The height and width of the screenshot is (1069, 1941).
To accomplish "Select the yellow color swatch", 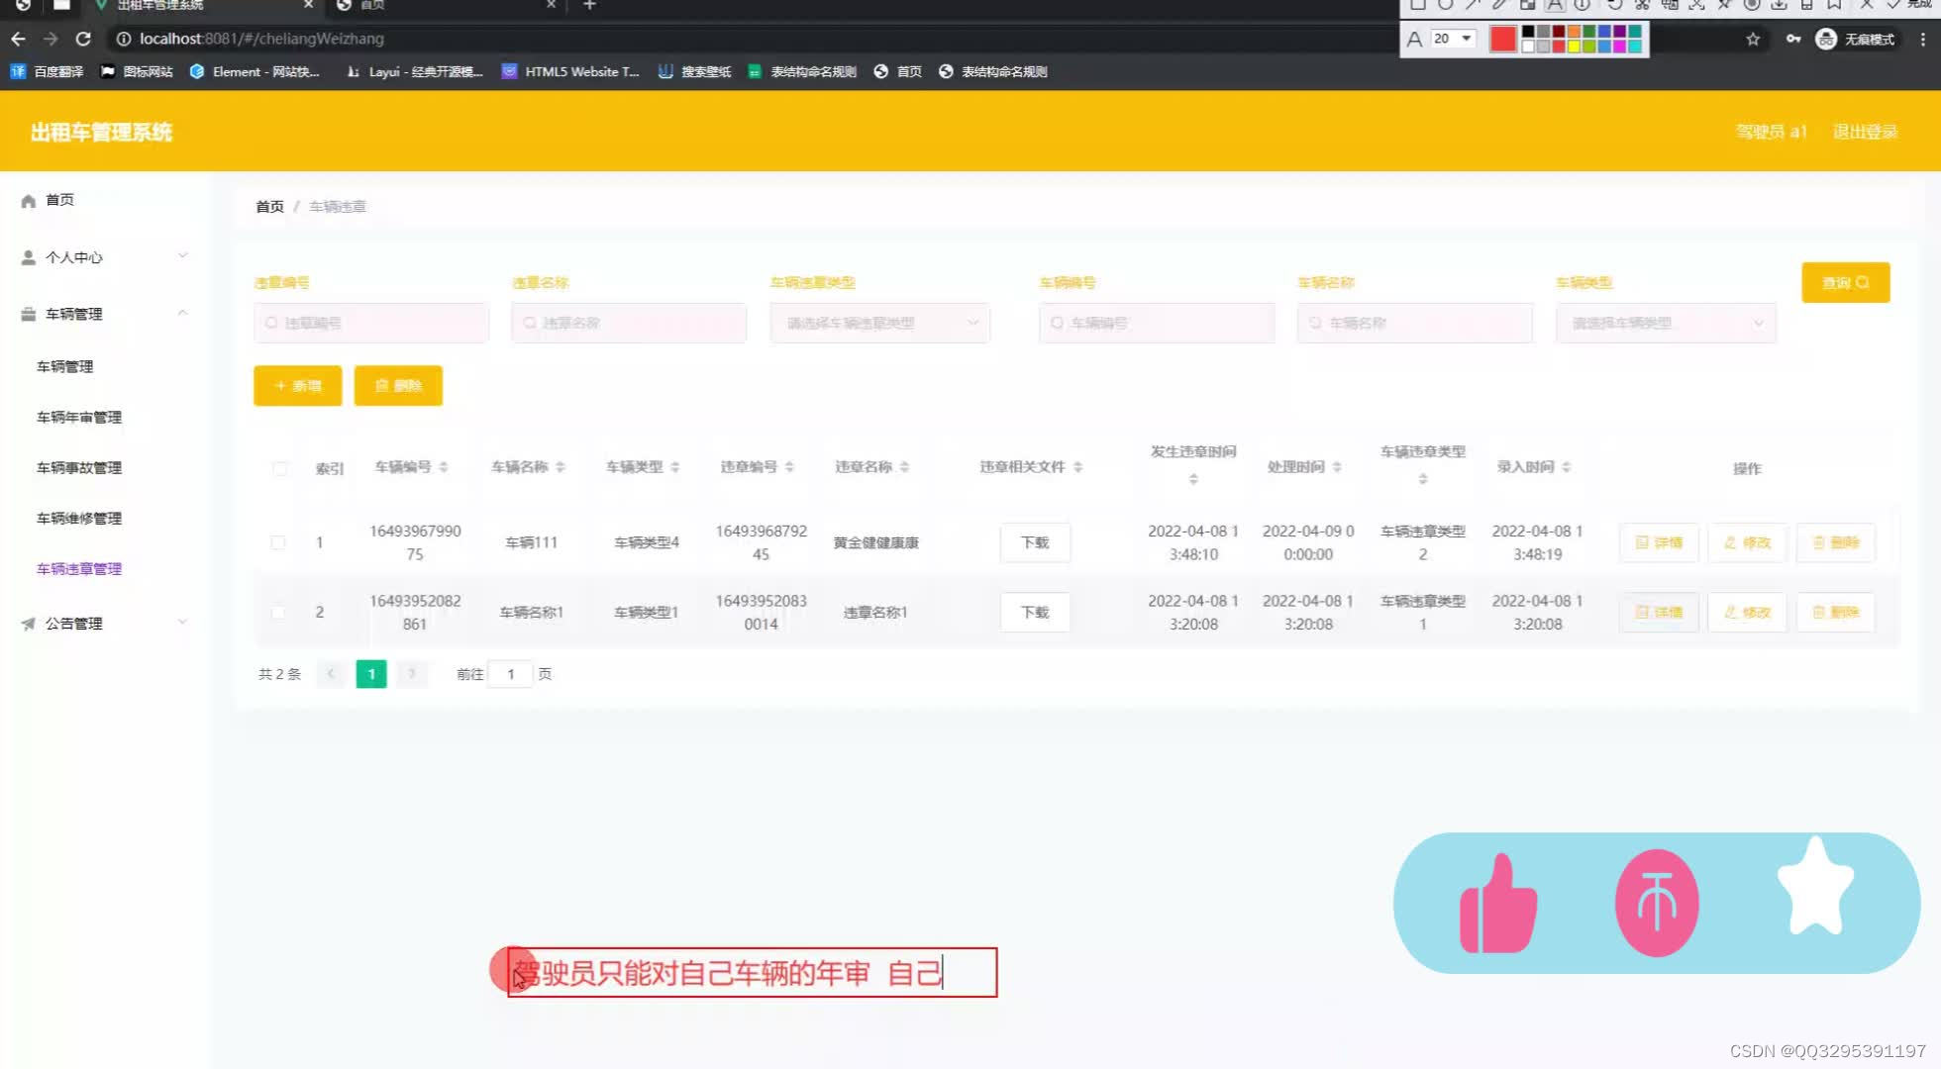I will (x=1574, y=46).
